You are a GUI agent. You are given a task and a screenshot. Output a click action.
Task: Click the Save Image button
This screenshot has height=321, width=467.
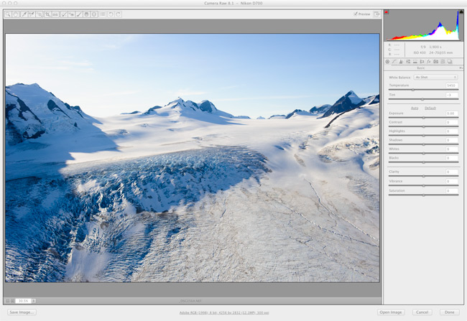tap(22, 312)
